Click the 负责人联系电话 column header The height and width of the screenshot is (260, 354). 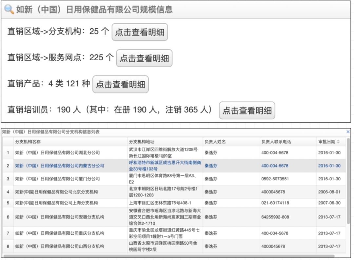click(276, 142)
